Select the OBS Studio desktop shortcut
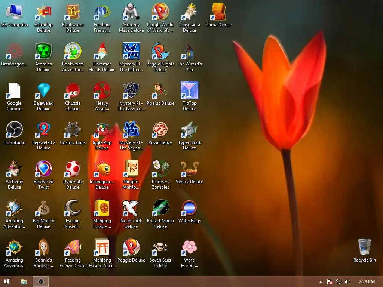 click(x=15, y=130)
